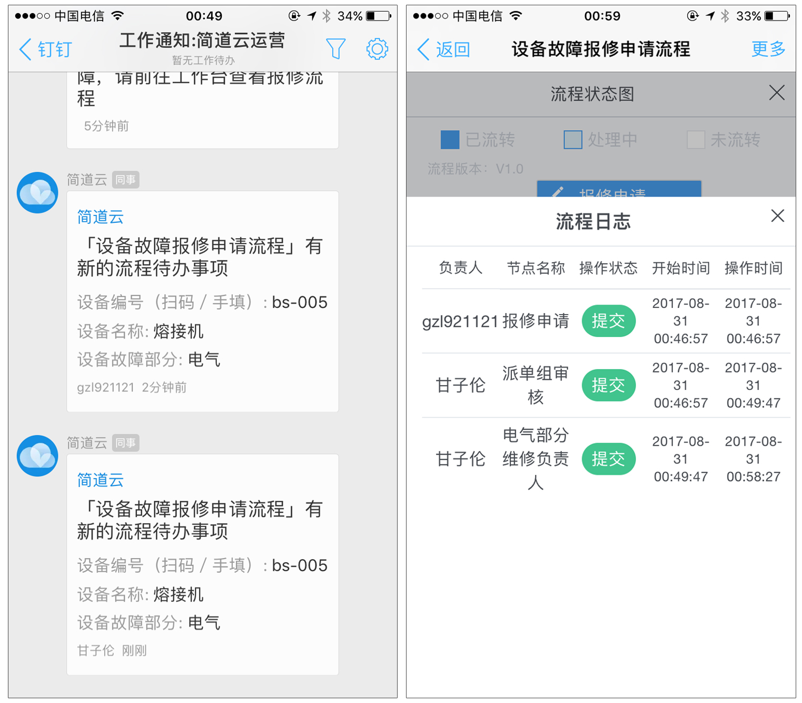
Task: Tap the pencil icon on 报修申请 node
Action: pos(558,192)
